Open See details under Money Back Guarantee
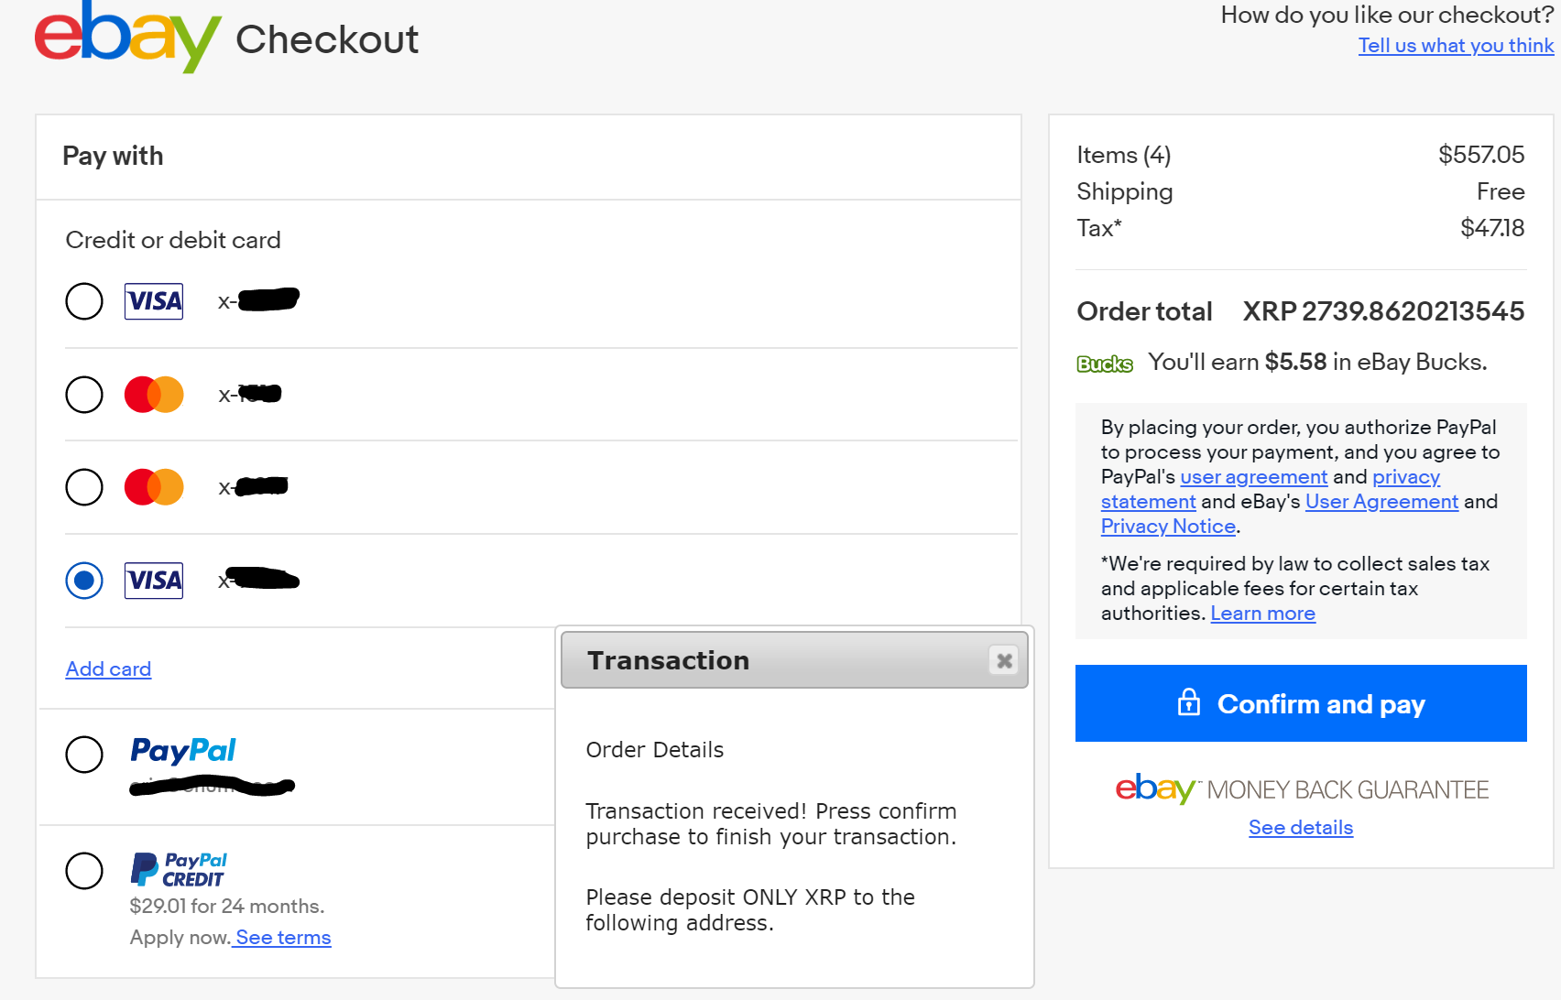Image resolution: width=1561 pixels, height=1000 pixels. tap(1301, 828)
